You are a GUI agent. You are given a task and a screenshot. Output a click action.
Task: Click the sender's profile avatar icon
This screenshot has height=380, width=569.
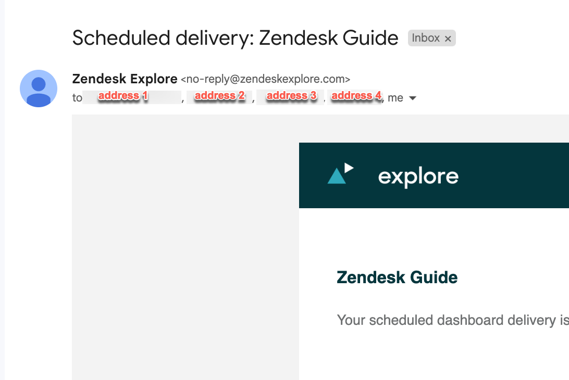[39, 88]
